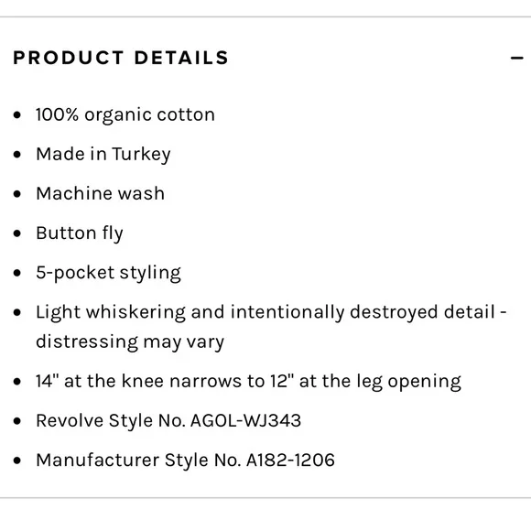Screen dimensions: 531x531
Task: Select the "5-pocket styling" text
Action: click(108, 273)
